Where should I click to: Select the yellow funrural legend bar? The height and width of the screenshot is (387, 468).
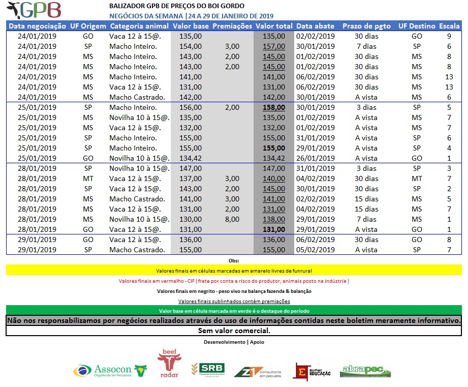(234, 271)
